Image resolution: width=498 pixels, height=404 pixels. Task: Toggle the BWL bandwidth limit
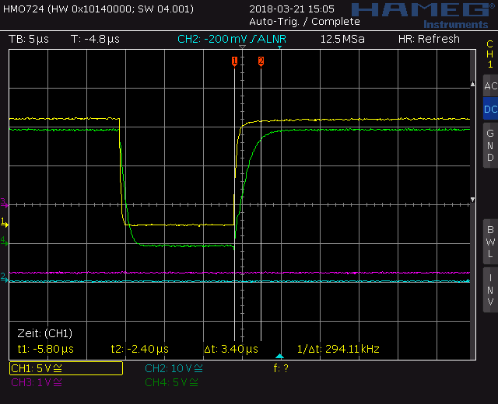pos(490,242)
